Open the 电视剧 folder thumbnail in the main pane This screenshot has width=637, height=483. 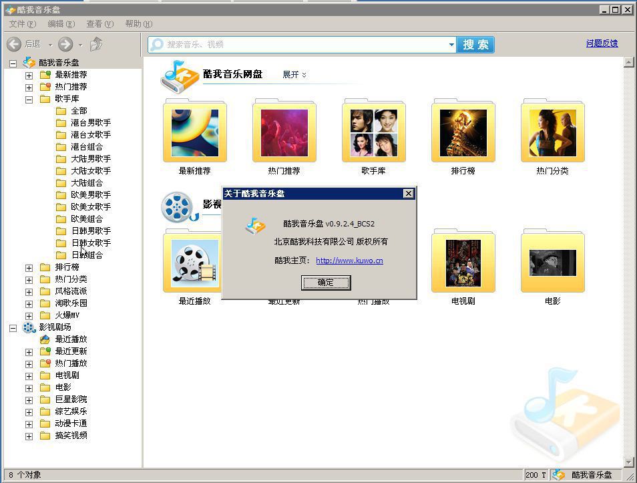pyautogui.click(x=463, y=261)
